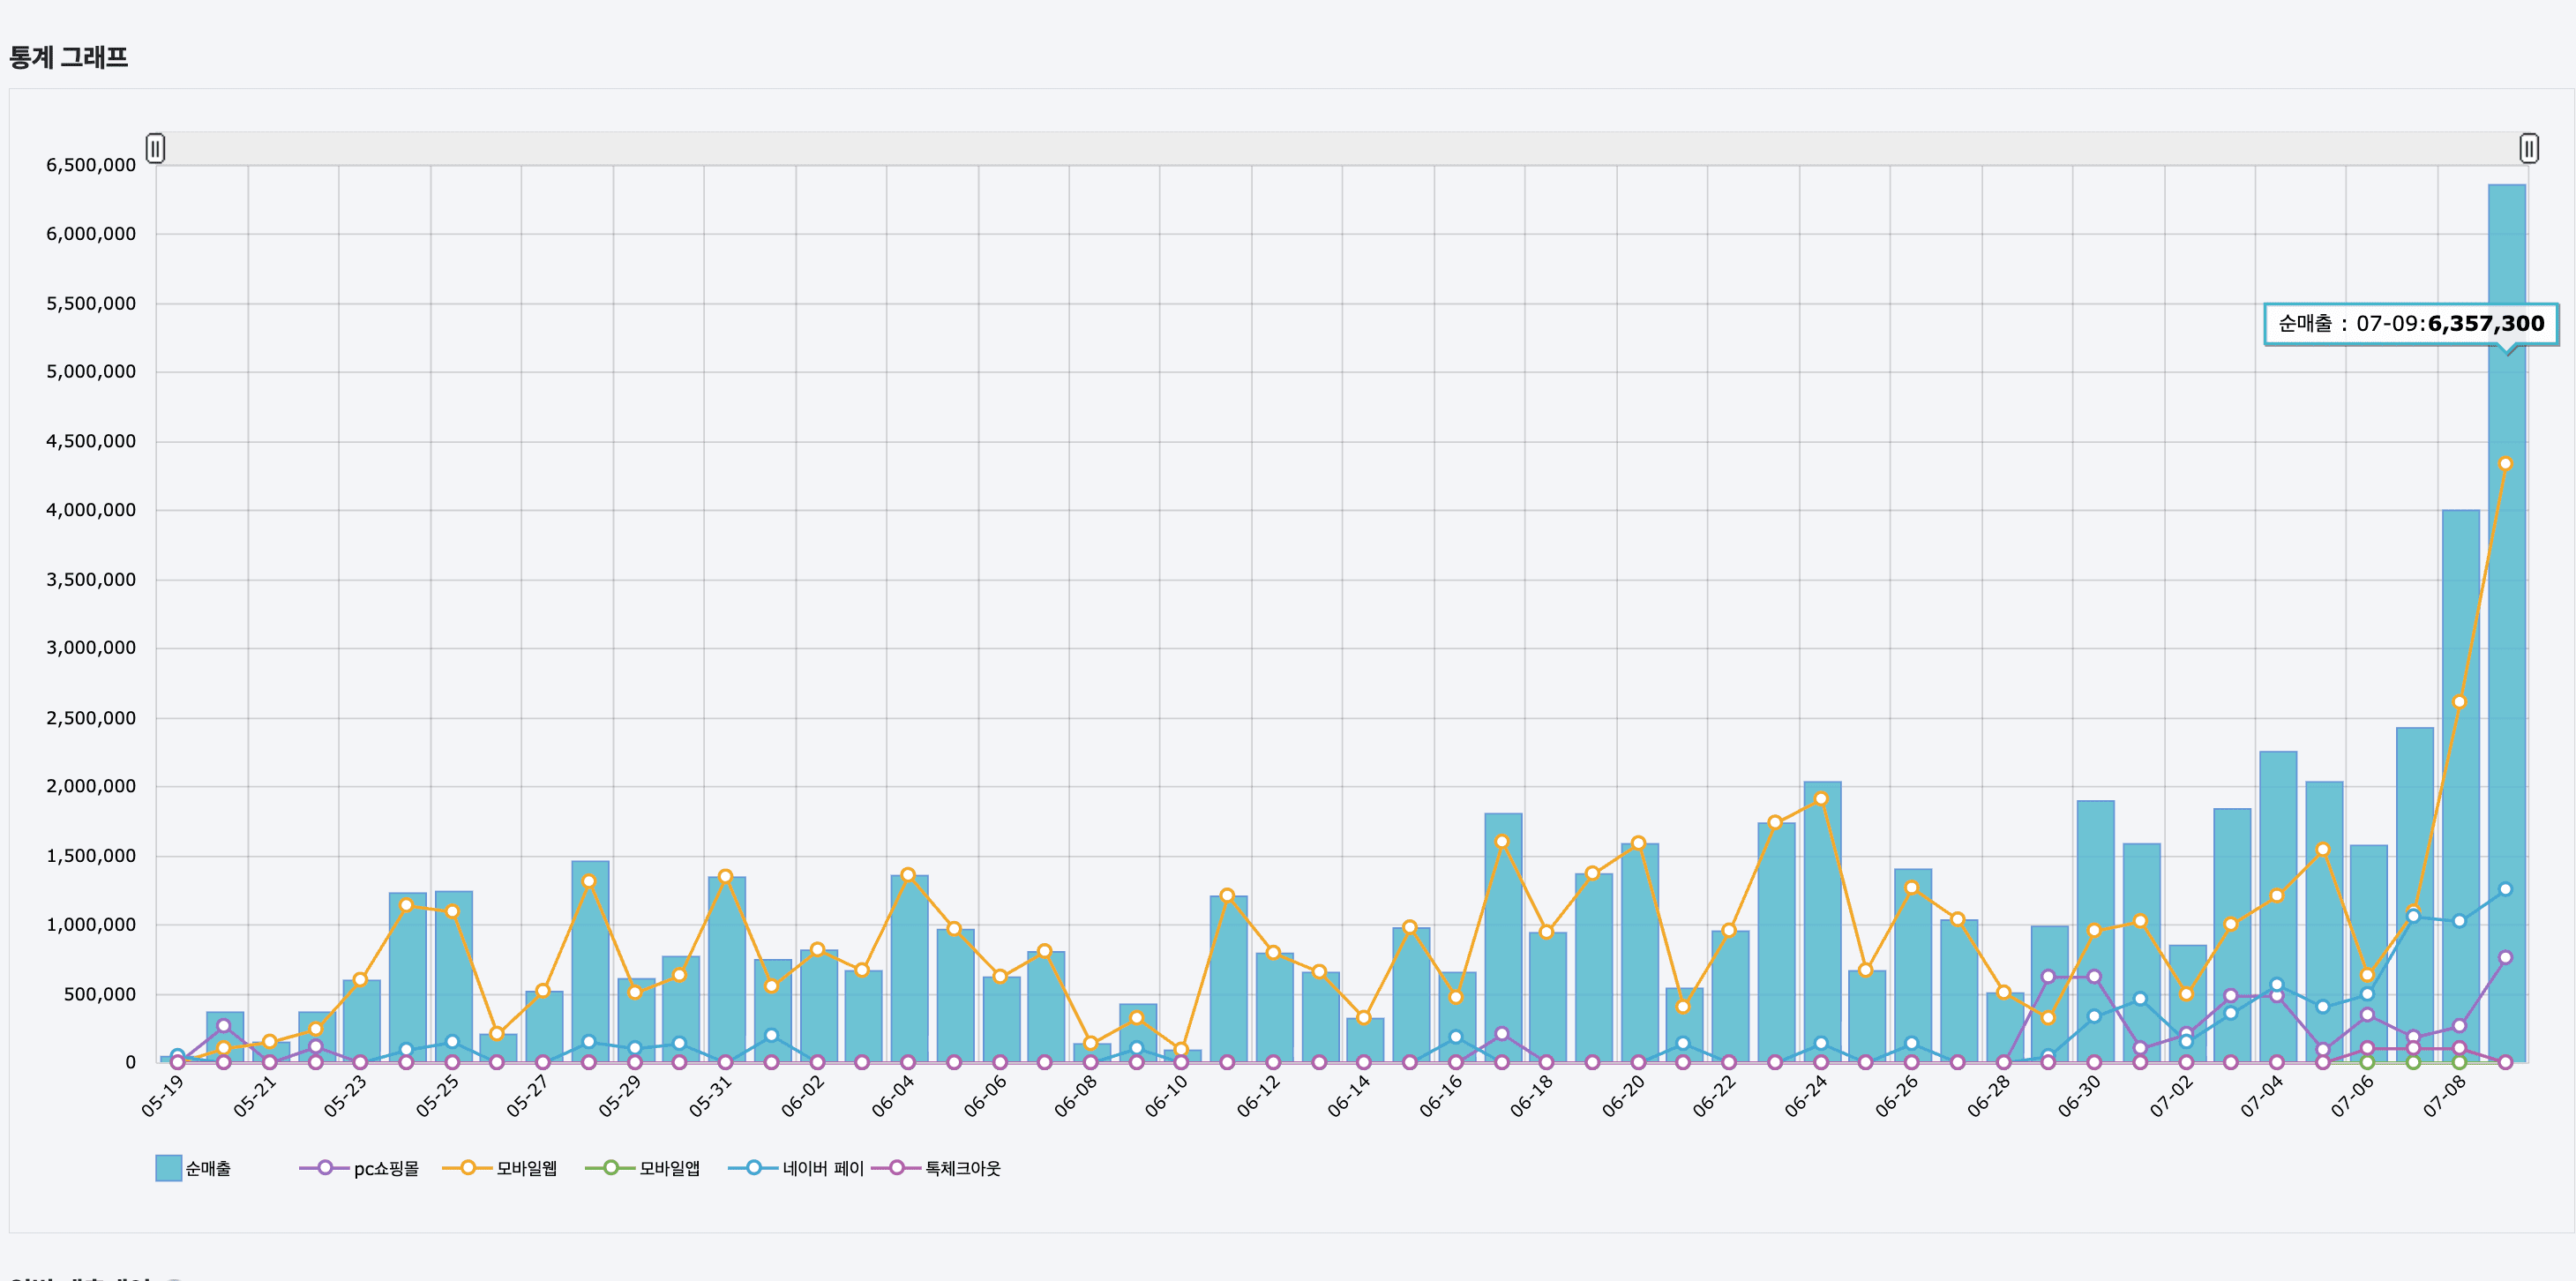Viewport: 2576px width, 1281px height.
Task: Click the range selector bar above the chart
Action: click(x=1342, y=148)
